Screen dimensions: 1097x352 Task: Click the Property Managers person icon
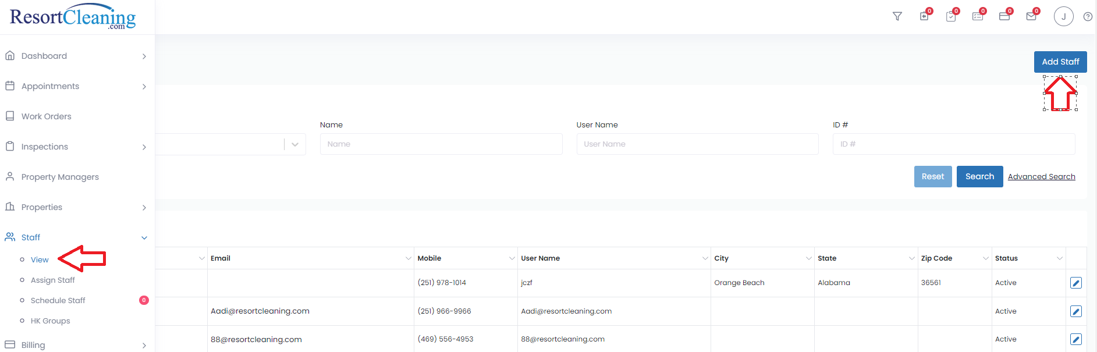[10, 177]
